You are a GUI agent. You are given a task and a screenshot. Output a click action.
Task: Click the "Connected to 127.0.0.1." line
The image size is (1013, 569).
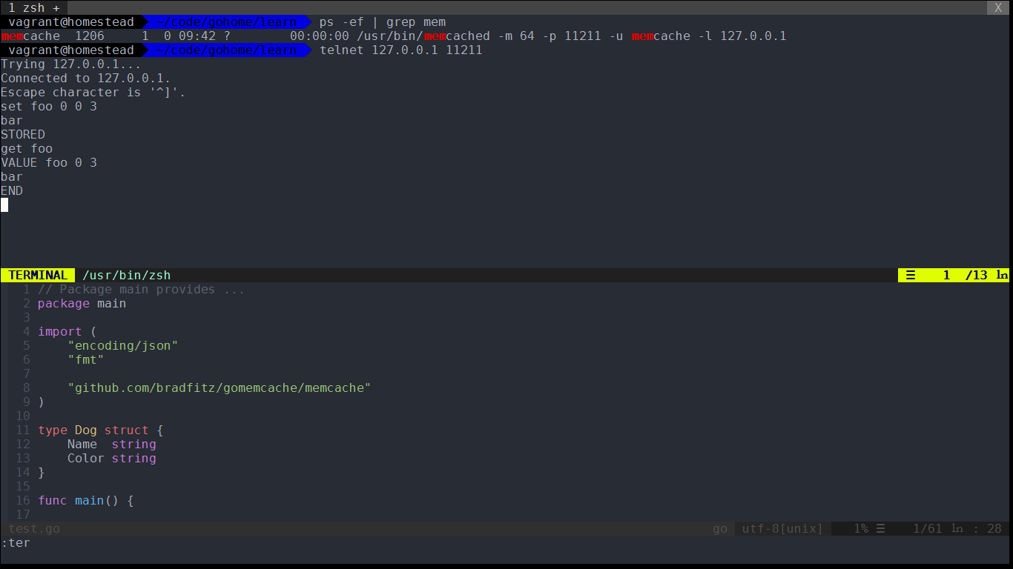pos(86,79)
